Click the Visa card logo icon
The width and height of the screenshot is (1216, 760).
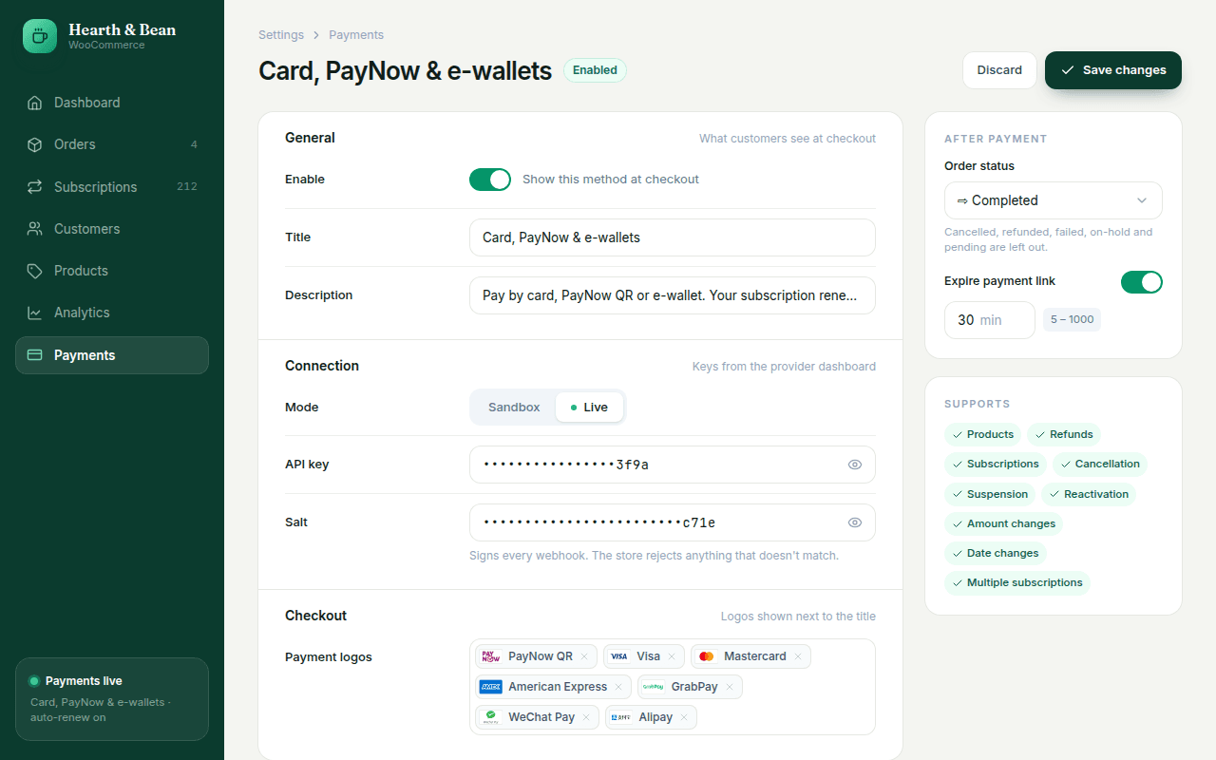[x=619, y=656]
